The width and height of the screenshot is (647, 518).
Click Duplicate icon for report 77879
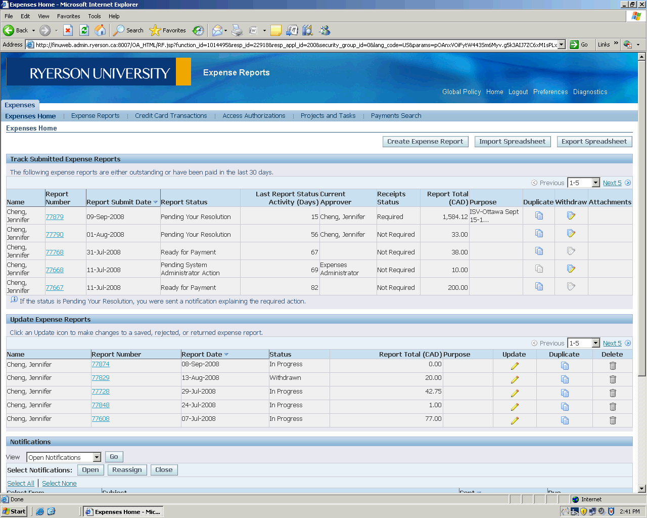click(x=539, y=216)
